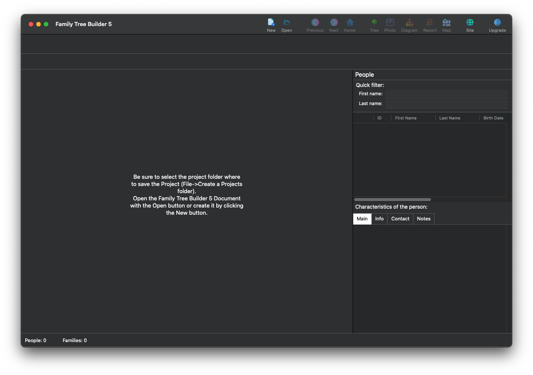533x375 pixels.
Task: Click the 'People: 0' status text
Action: 35,341
